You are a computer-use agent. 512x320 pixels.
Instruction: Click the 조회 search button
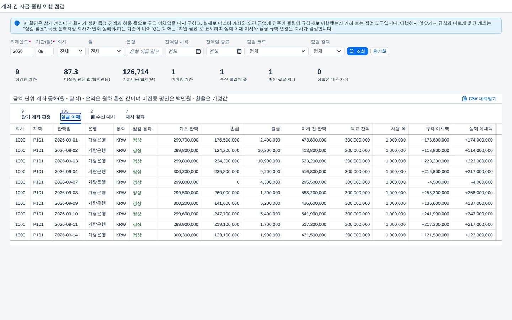click(357, 51)
